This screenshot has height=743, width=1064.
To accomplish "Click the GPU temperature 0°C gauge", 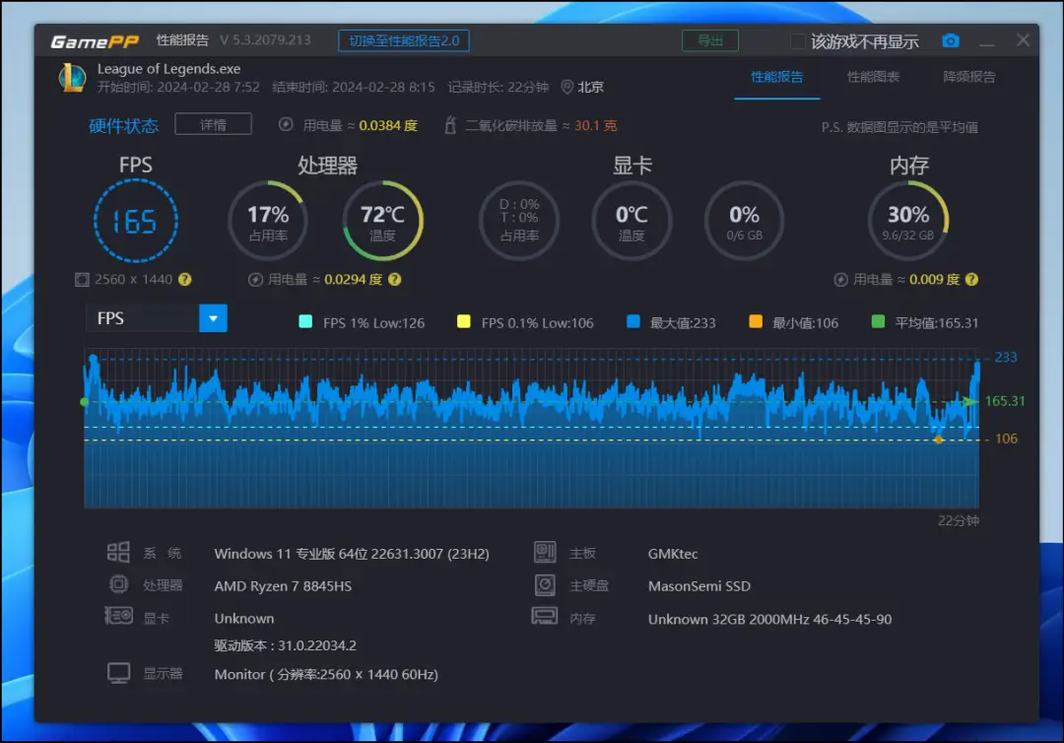I will pos(632,221).
